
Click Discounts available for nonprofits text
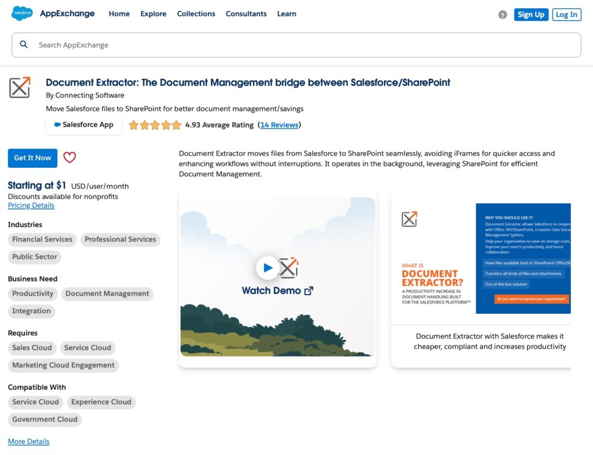click(63, 196)
